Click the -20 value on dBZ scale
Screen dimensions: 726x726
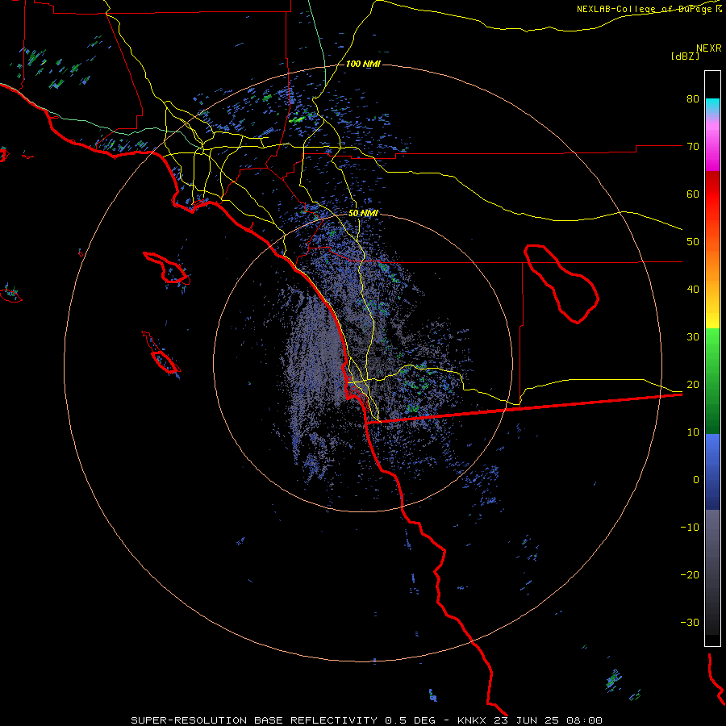coord(690,575)
